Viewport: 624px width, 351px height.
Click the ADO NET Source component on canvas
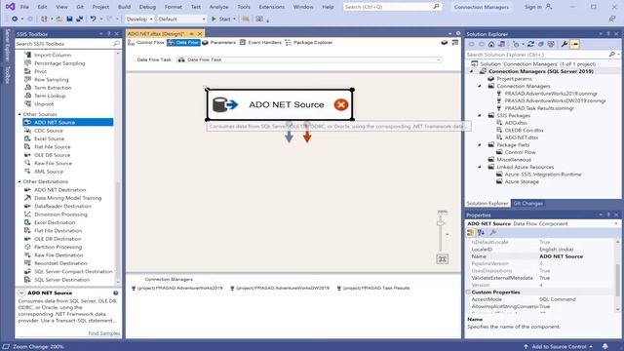(x=280, y=104)
